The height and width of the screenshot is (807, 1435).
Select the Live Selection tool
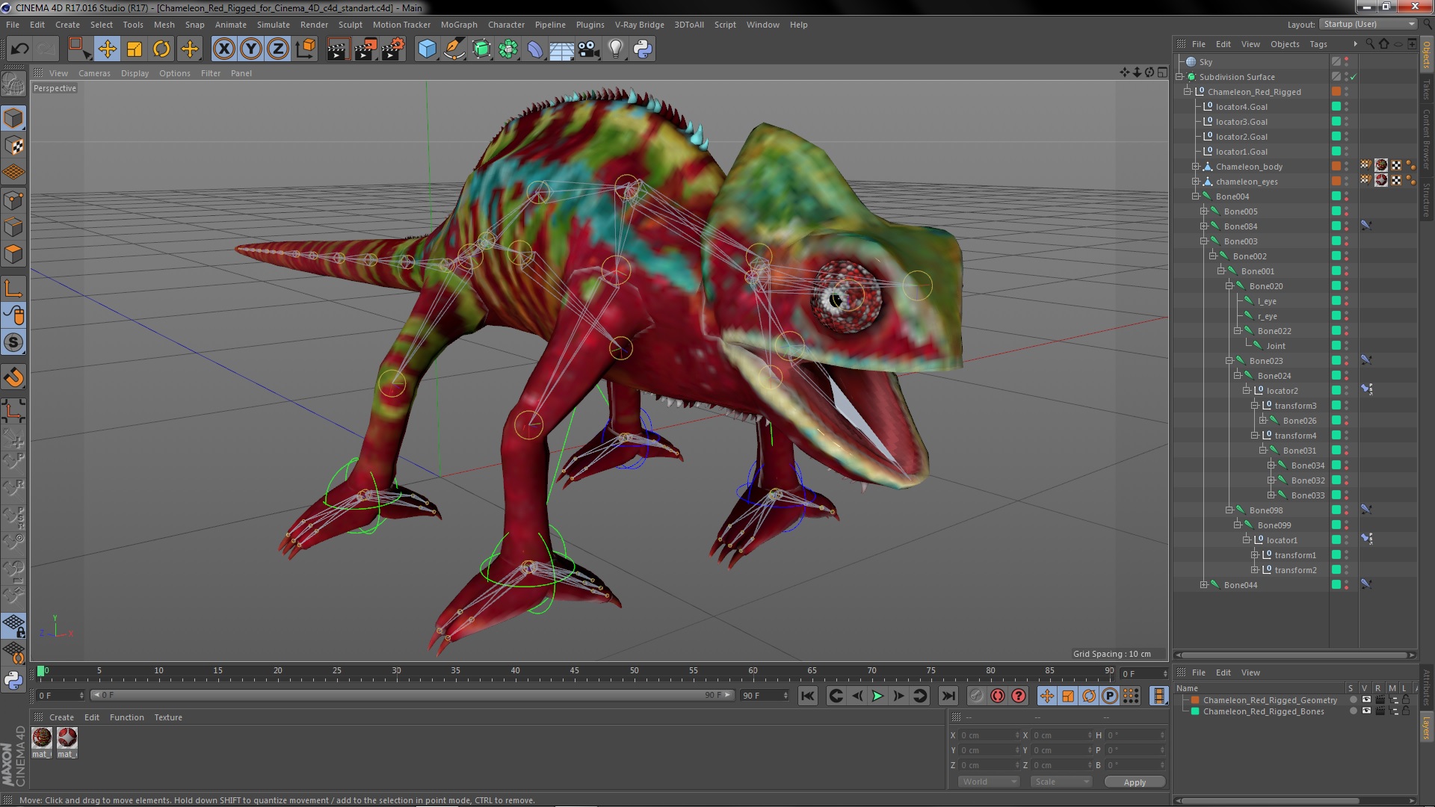click(x=78, y=49)
